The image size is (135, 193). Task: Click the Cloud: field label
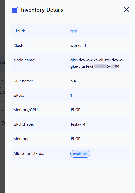point(19,31)
